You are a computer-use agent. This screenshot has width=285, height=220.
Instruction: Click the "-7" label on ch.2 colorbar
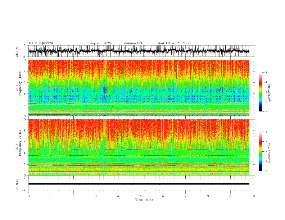[x=265, y=171]
